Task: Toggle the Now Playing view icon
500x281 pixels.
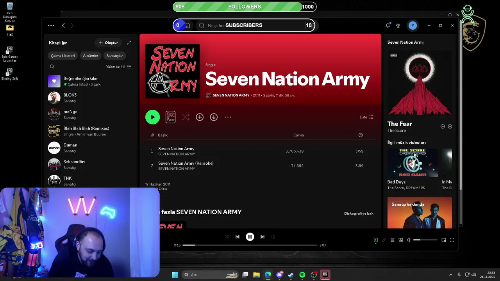Action: click(376, 240)
